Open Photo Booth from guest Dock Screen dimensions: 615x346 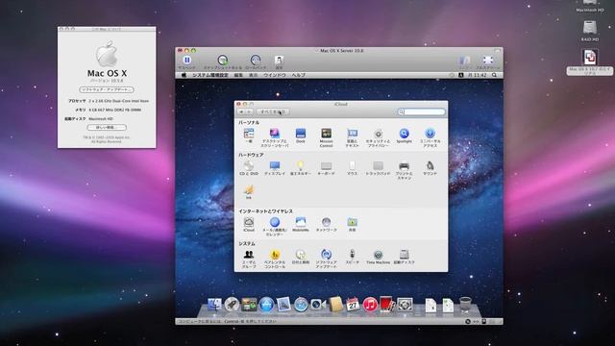coord(387,305)
